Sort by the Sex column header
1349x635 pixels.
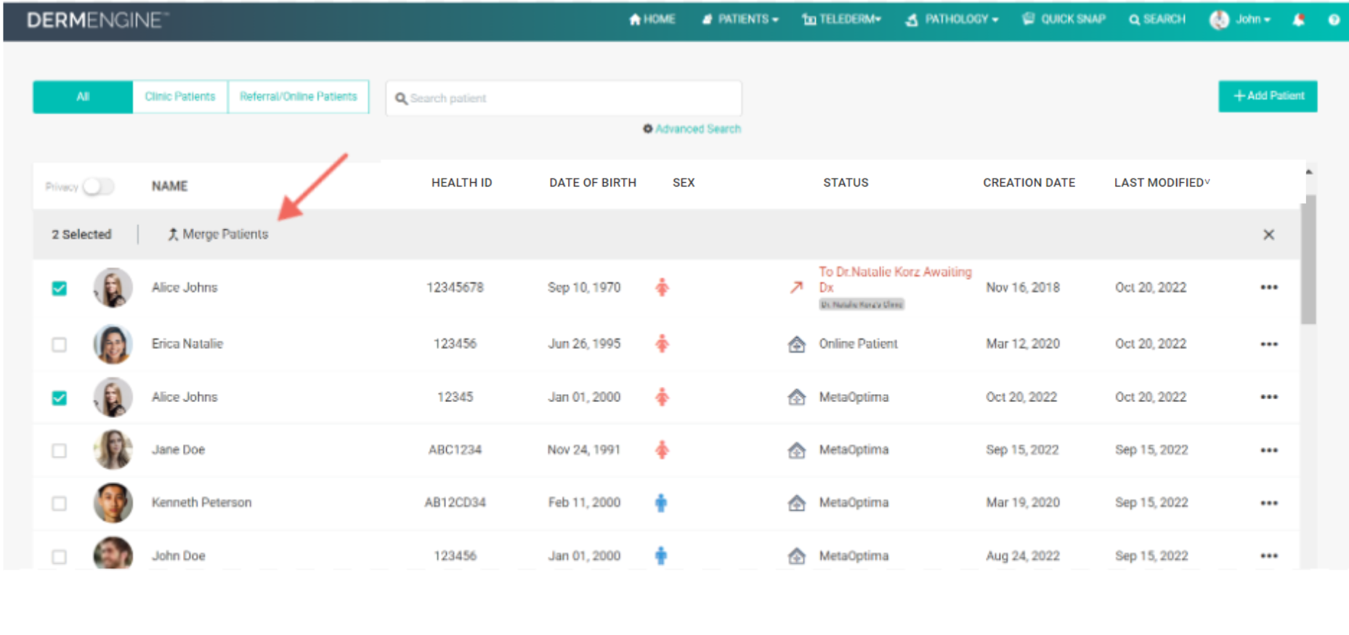click(684, 183)
